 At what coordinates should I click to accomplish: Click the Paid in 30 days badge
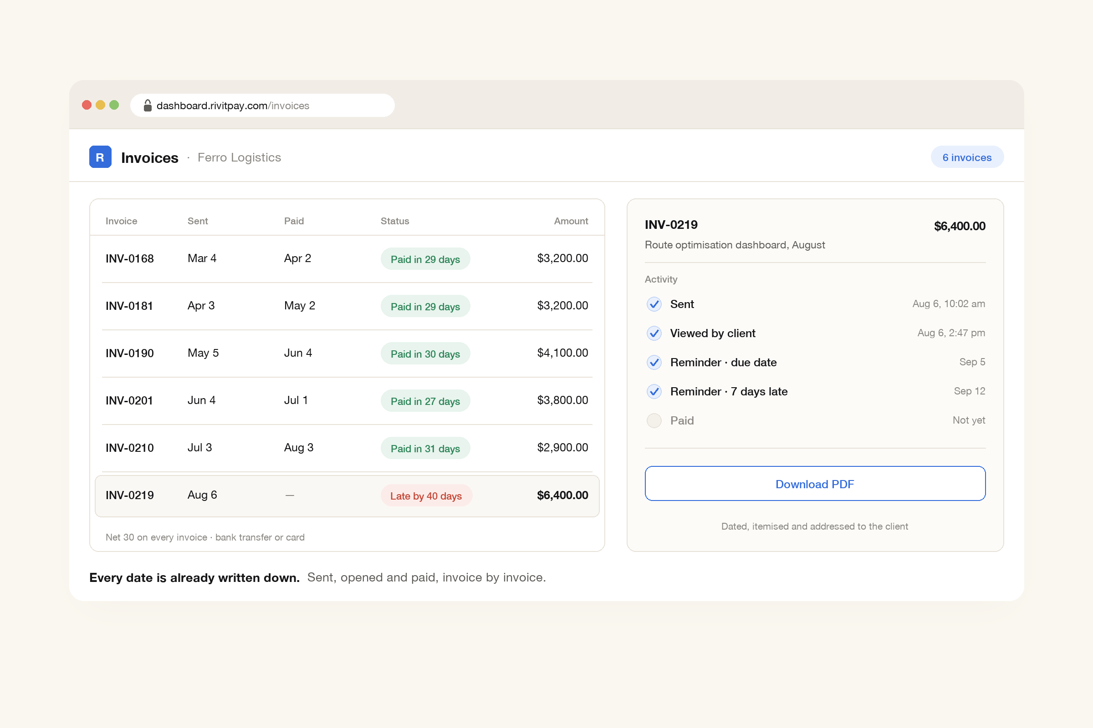pyautogui.click(x=425, y=354)
